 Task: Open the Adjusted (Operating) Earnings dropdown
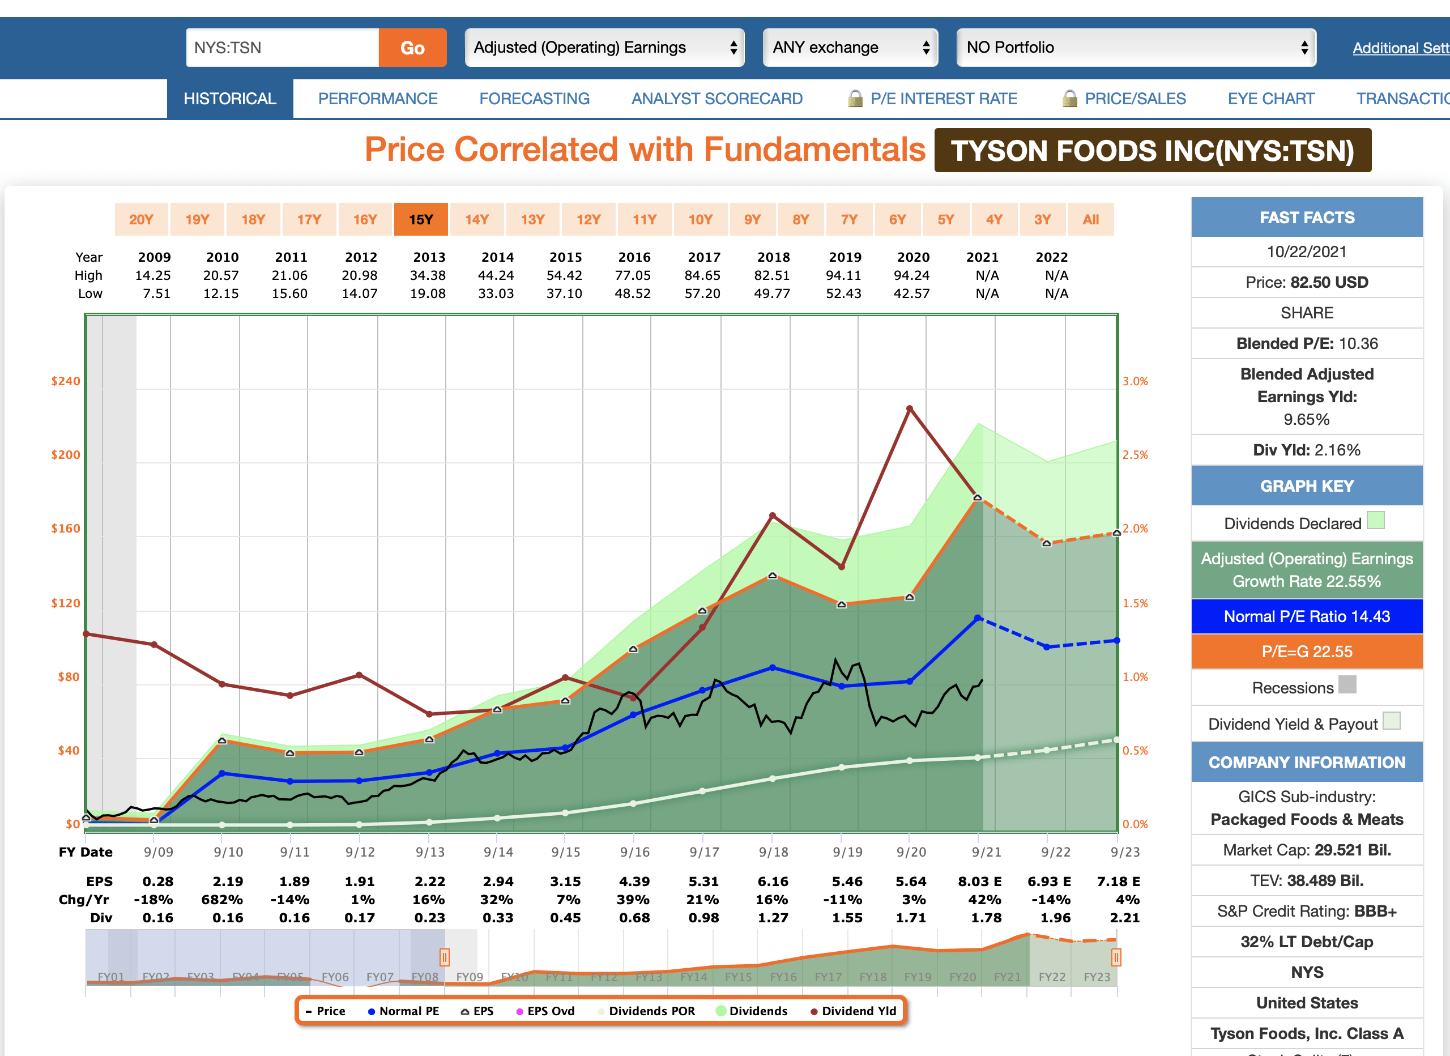coord(604,48)
